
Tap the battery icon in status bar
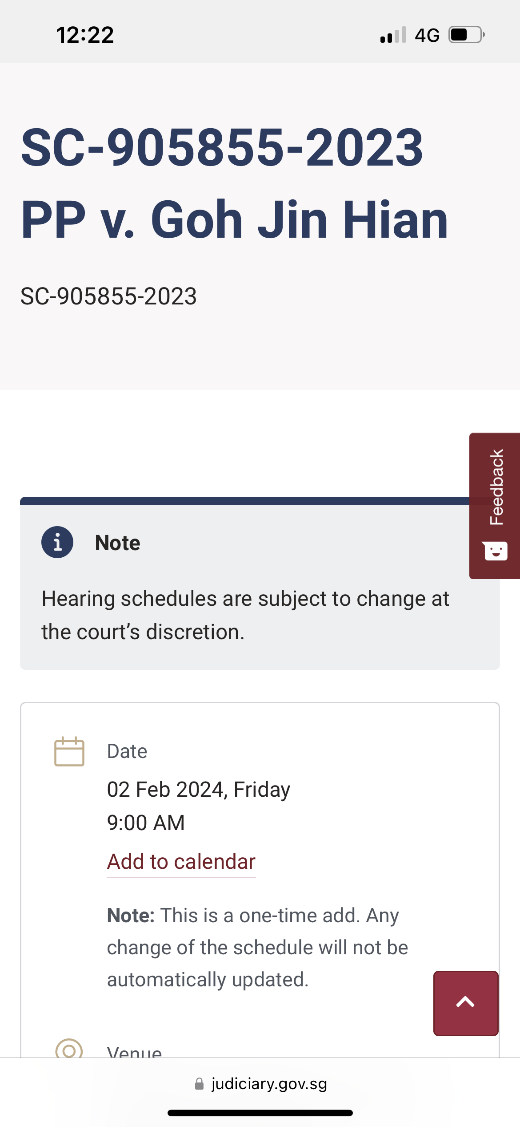(466, 35)
